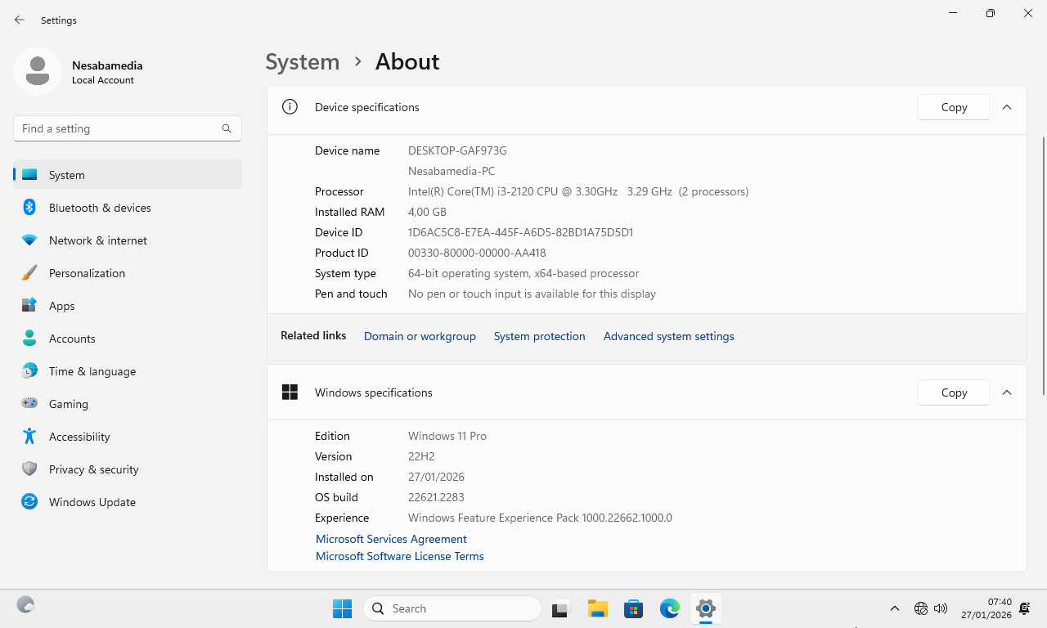Launch Microsoft Edge from taskbar
This screenshot has width=1047, height=628.
point(670,608)
